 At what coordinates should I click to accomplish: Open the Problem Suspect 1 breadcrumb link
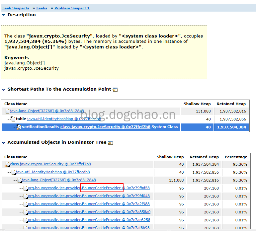click(72, 8)
